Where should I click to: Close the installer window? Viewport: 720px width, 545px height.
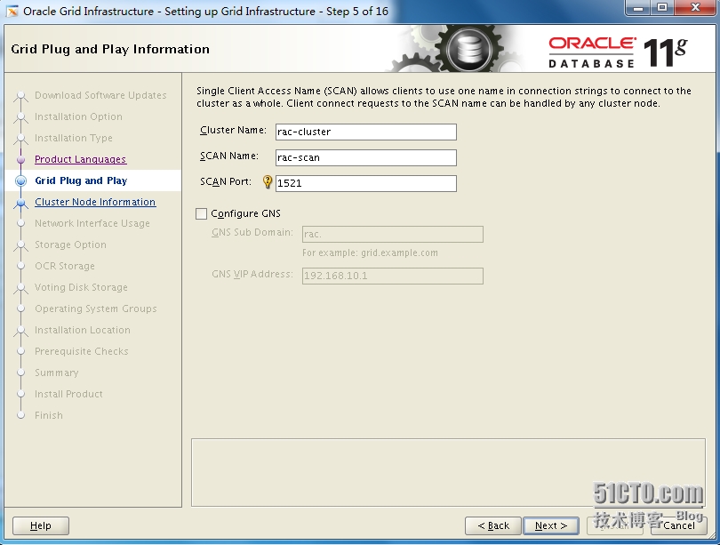click(x=695, y=8)
